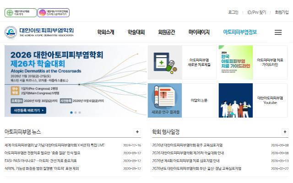Open the treatment guideline cover thumbnail

[x=236, y=62]
